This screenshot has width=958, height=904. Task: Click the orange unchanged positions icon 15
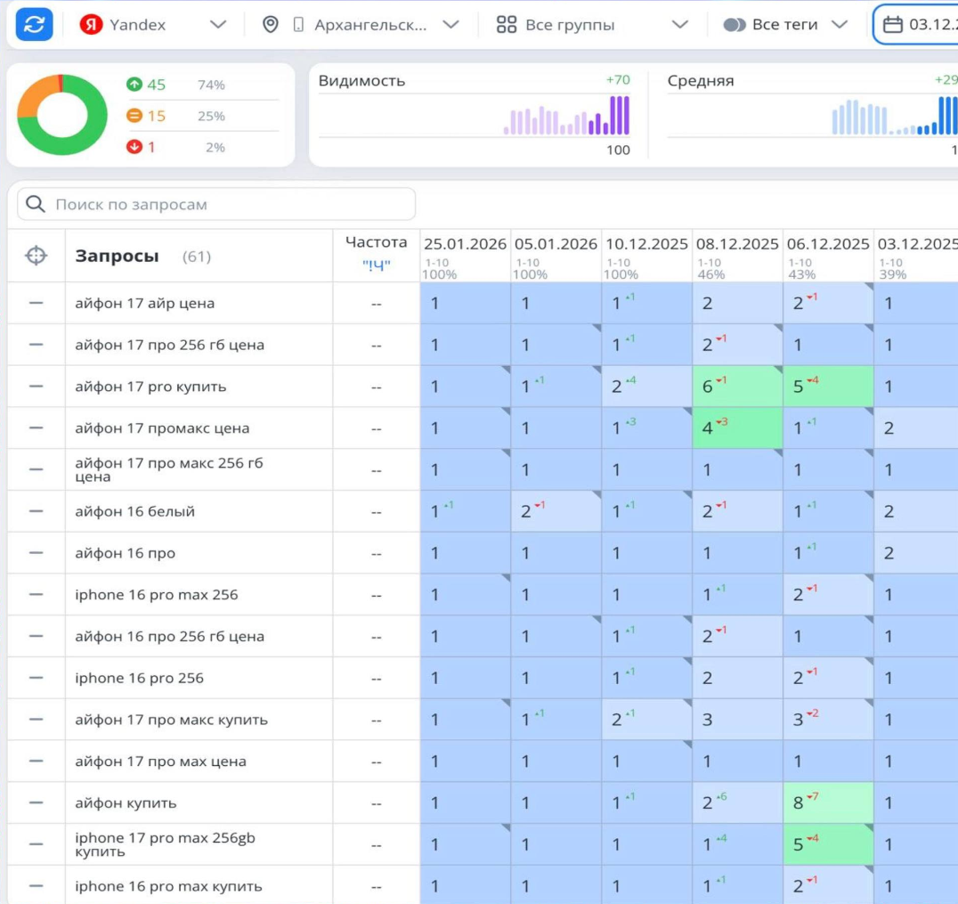click(134, 116)
